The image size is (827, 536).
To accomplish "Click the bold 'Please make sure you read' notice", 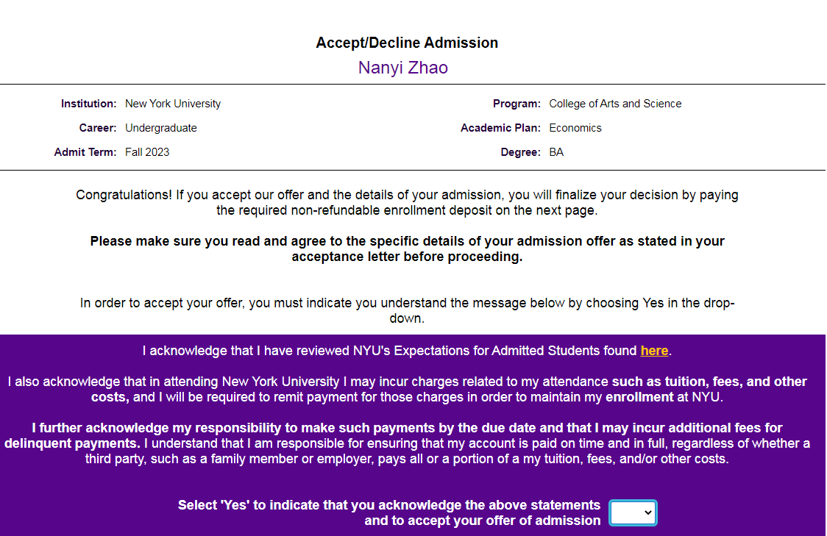I will 407,249.
